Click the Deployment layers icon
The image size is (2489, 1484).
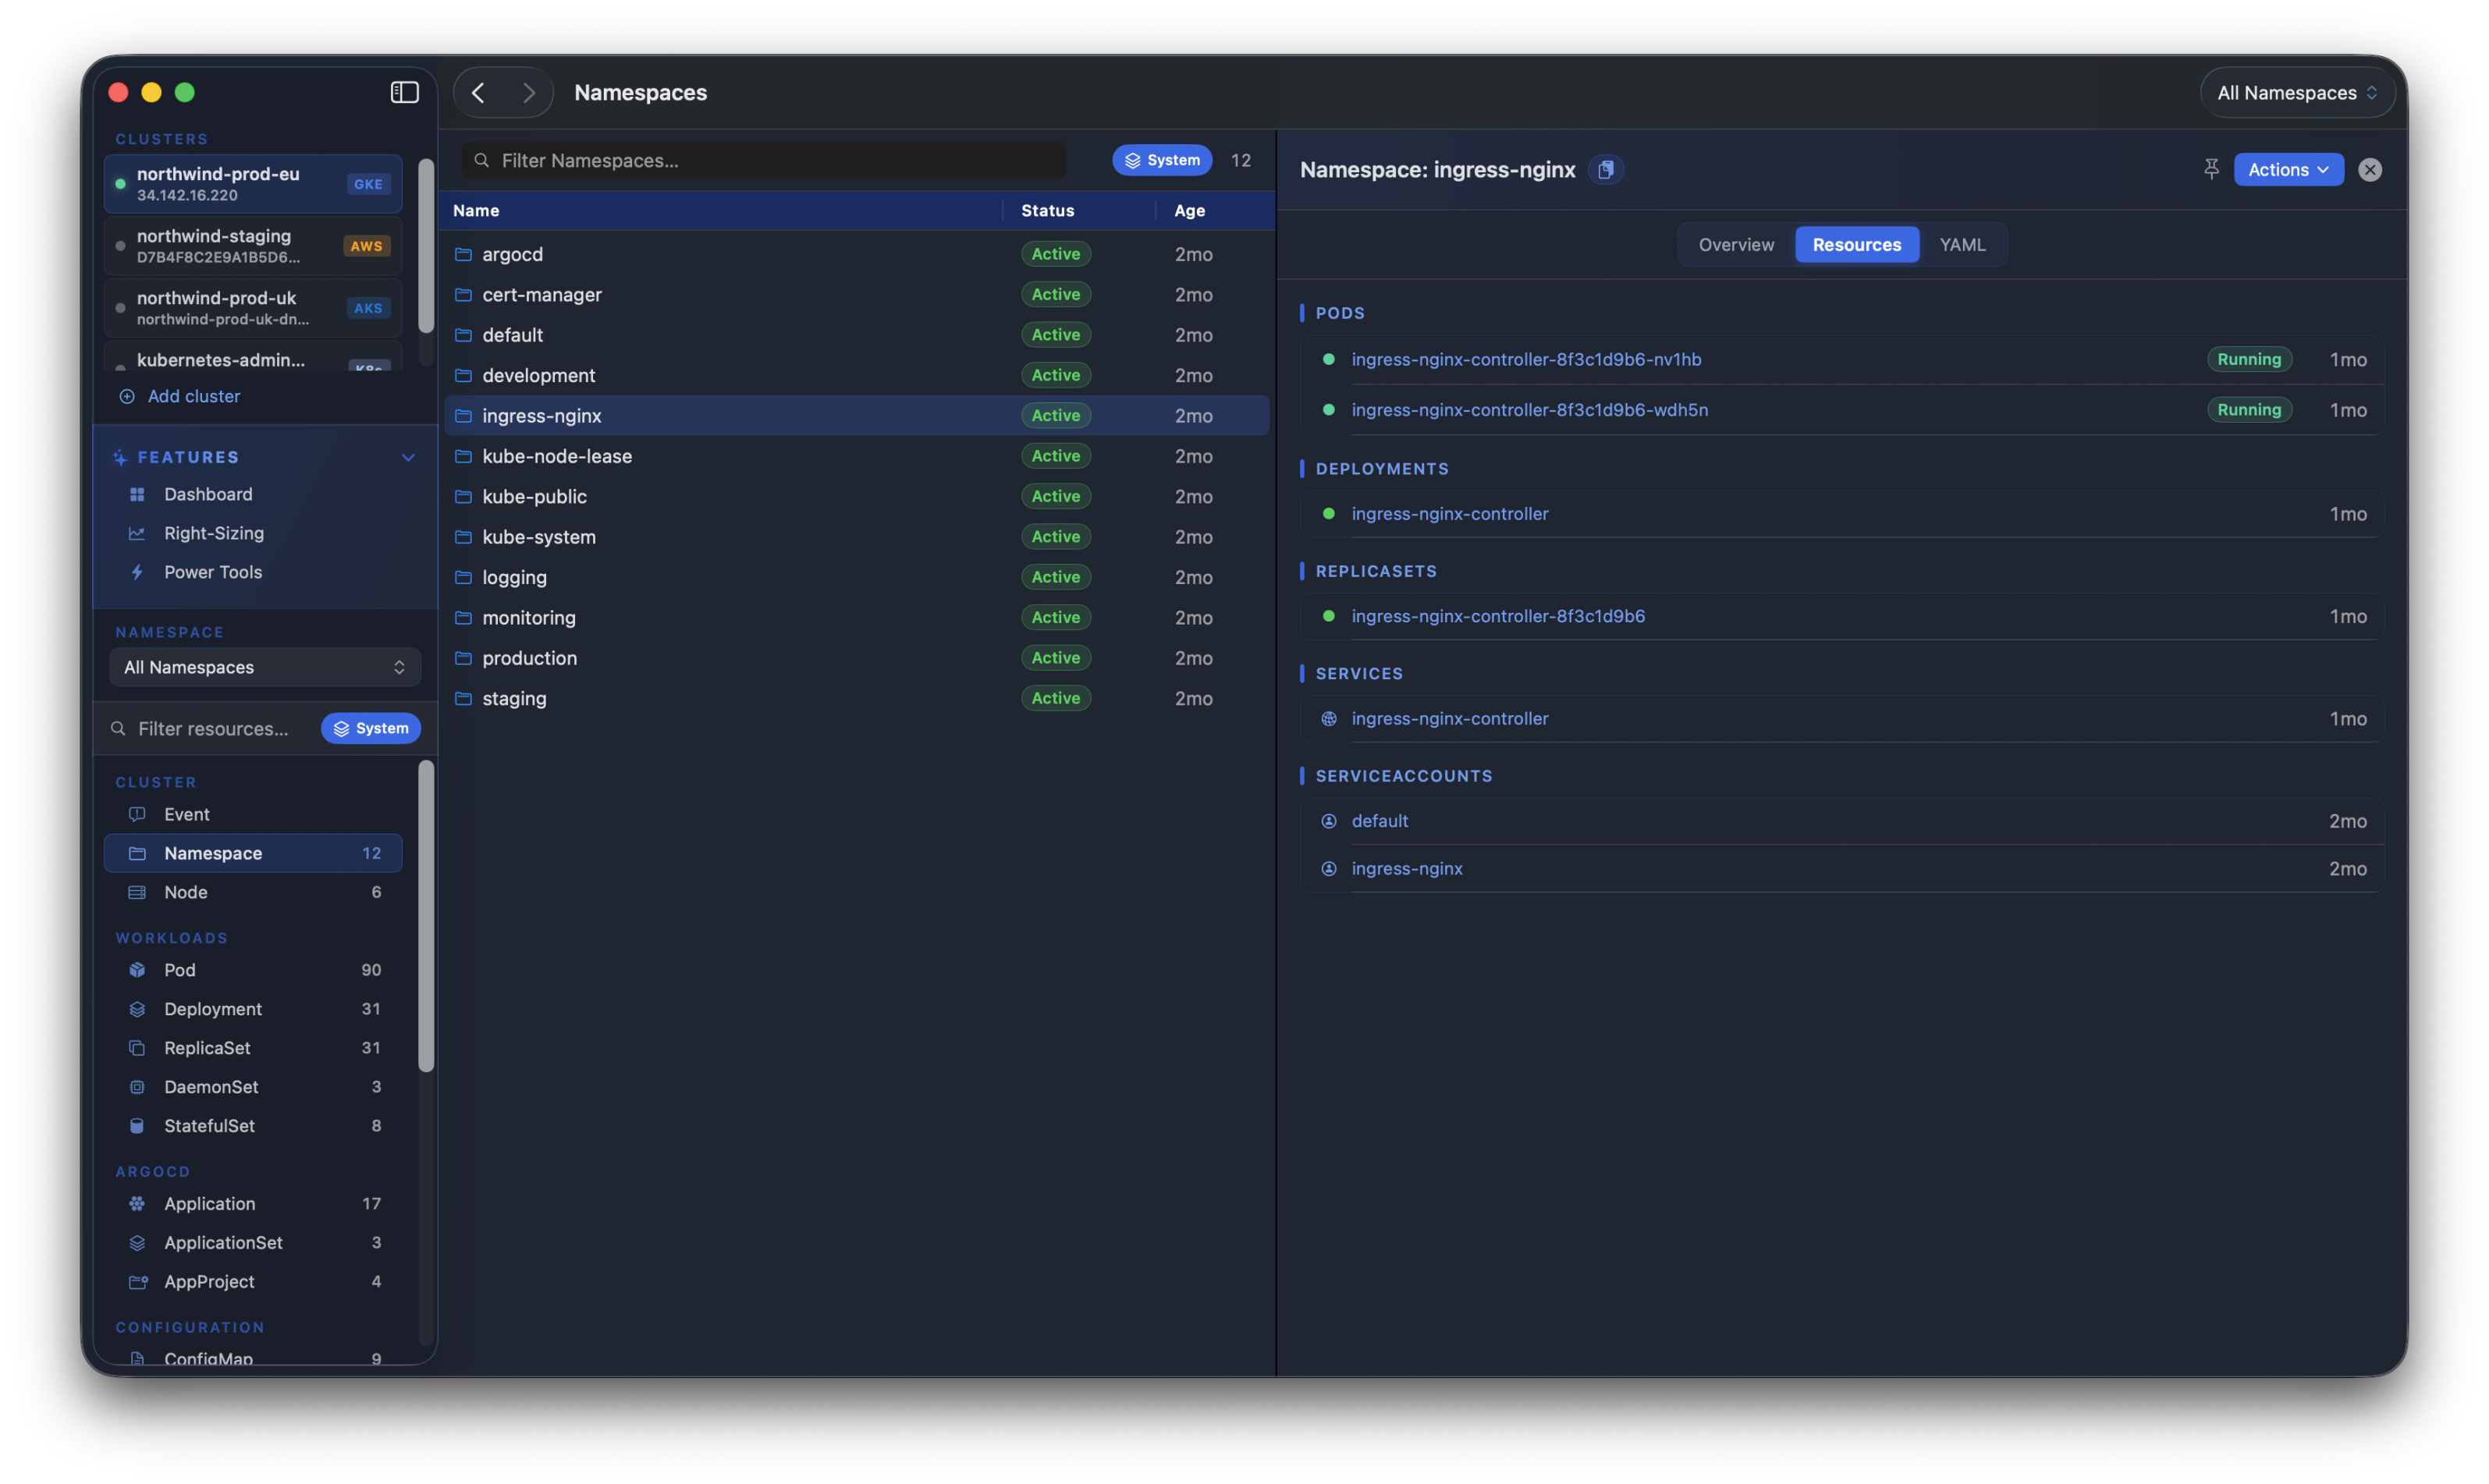click(x=137, y=1009)
